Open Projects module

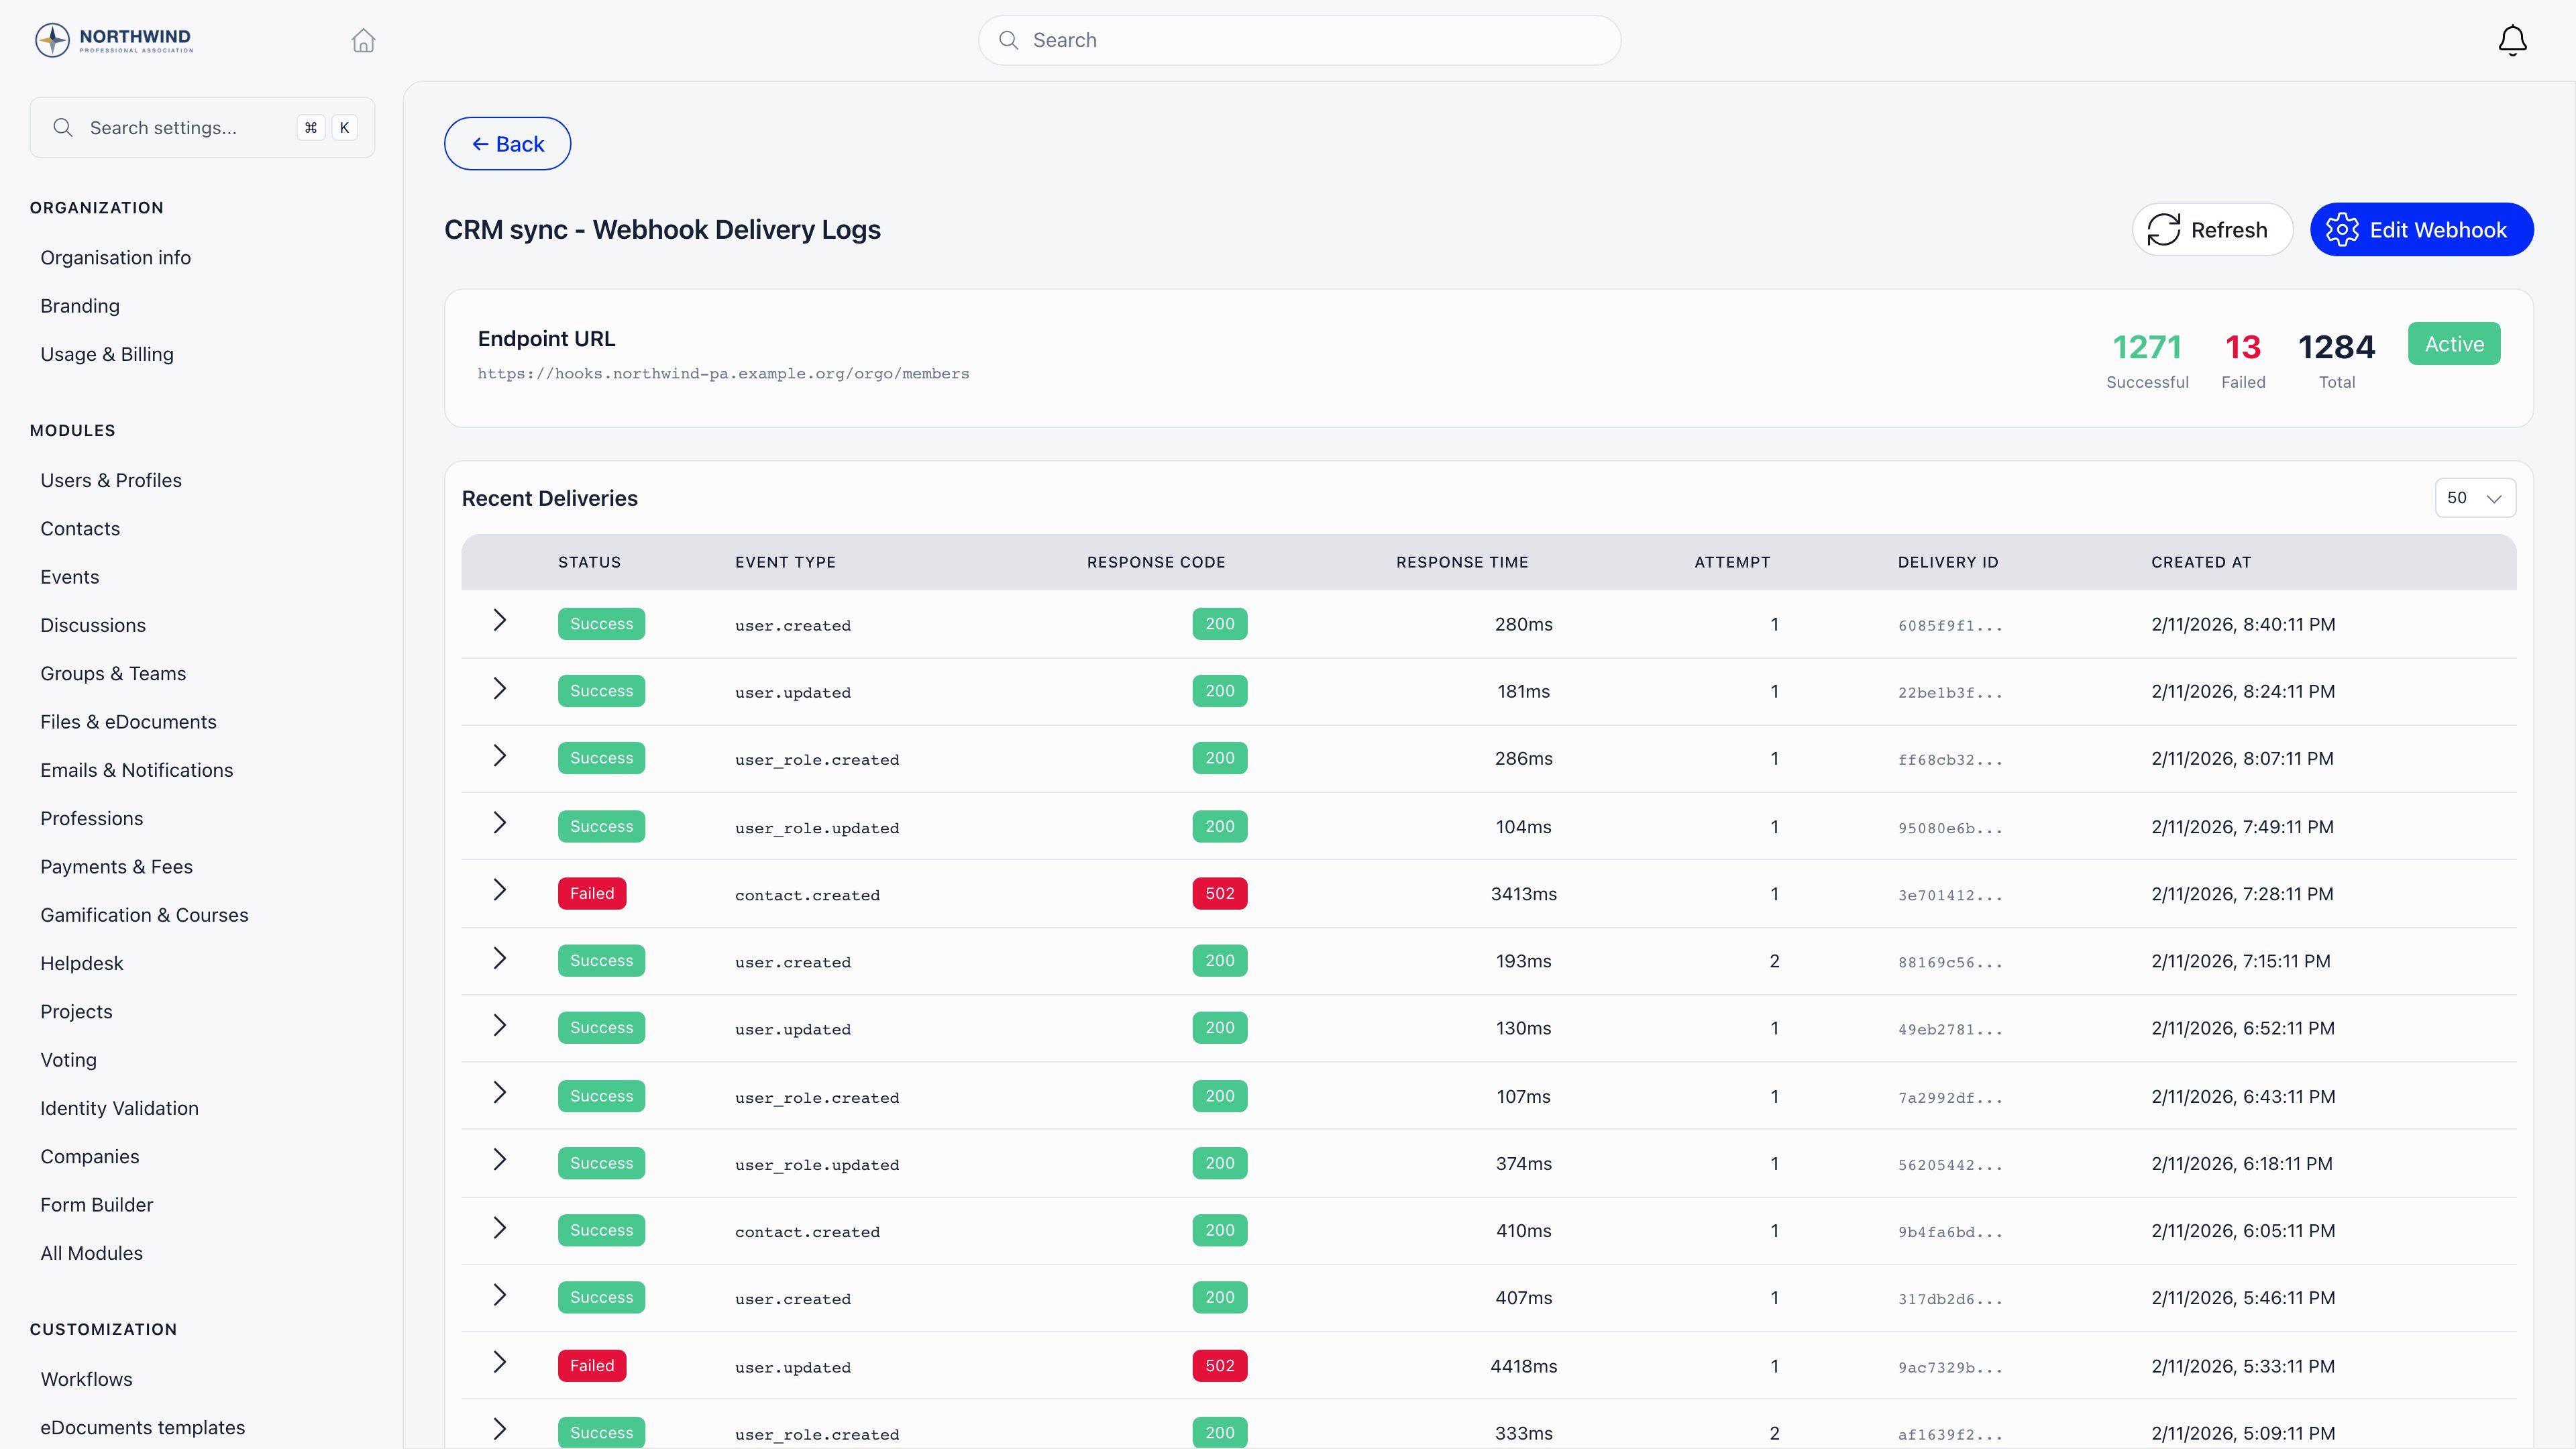[76, 1012]
